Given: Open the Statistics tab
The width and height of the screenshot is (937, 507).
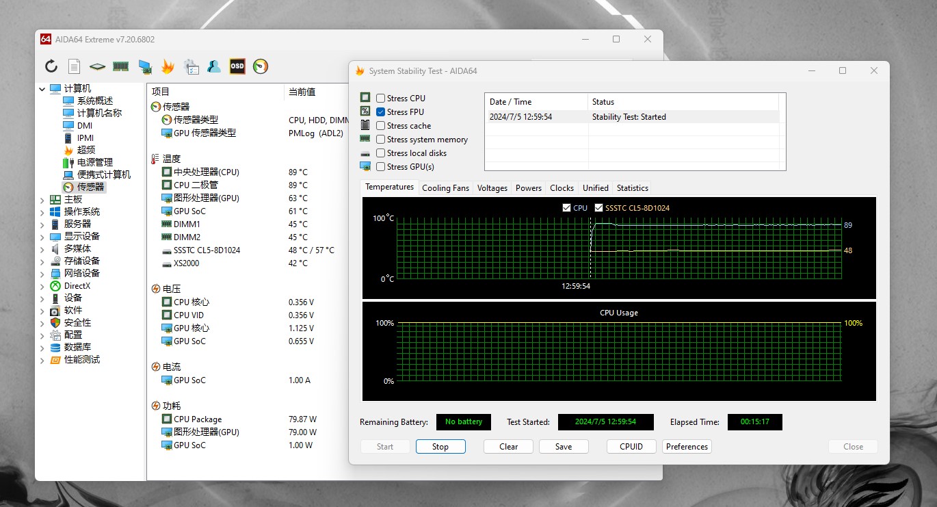Looking at the screenshot, I should tap(632, 188).
